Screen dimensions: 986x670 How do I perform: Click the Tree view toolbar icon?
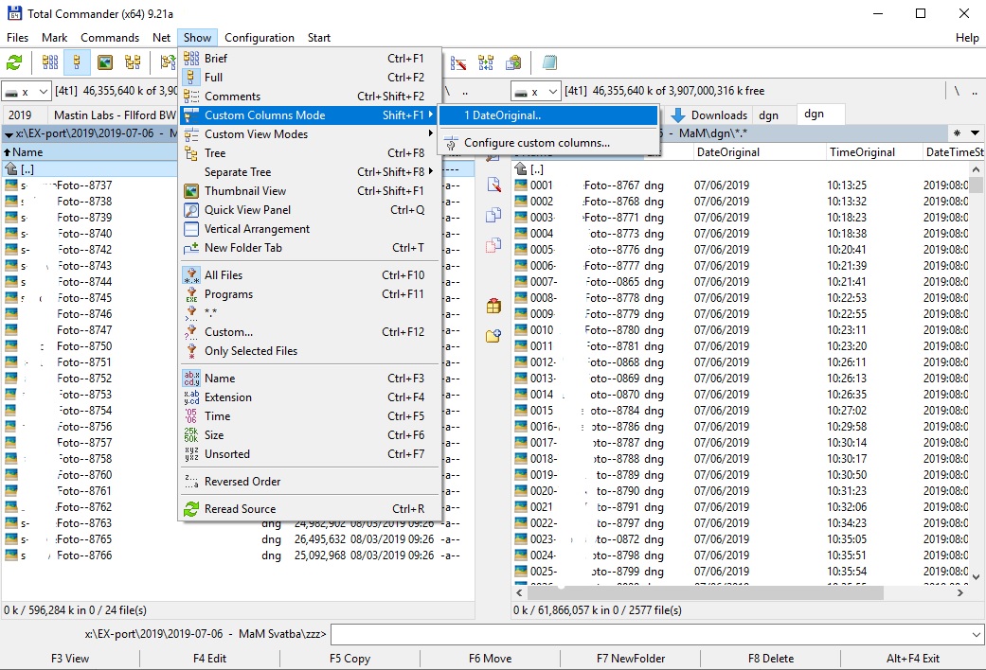tap(133, 62)
